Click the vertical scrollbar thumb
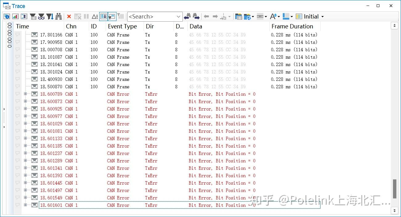Screen dimensions: 401x217 pos(395,189)
